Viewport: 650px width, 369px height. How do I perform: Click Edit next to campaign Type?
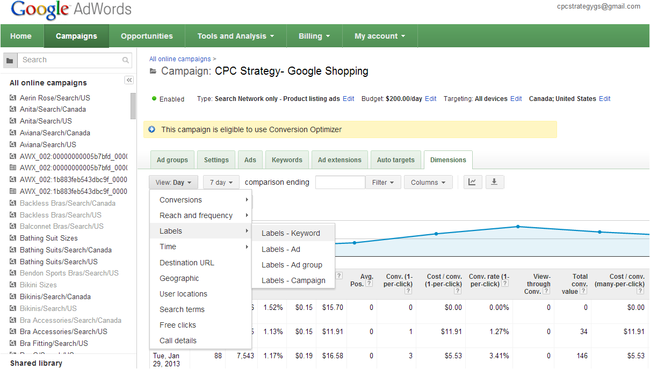coord(349,99)
